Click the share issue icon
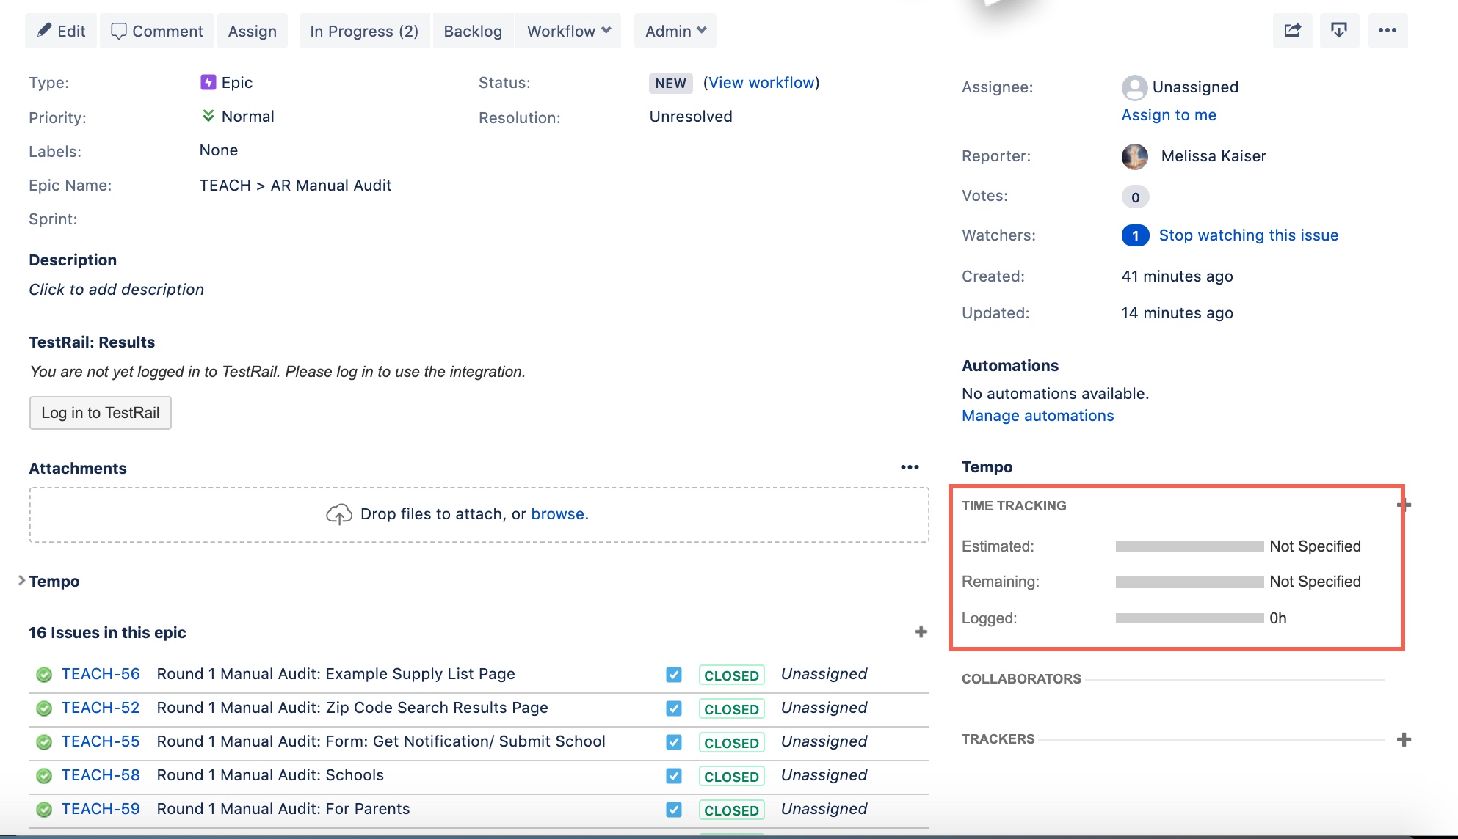This screenshot has height=839, width=1458. 1292,31
